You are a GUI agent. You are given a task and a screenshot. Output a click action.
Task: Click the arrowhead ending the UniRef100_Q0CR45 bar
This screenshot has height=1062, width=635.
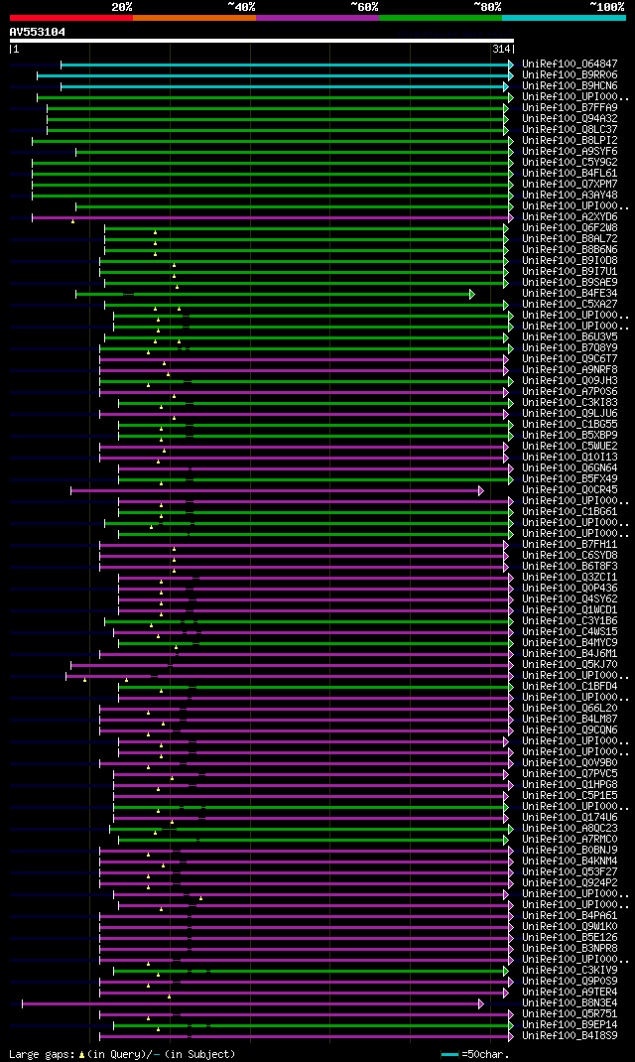click(480, 490)
